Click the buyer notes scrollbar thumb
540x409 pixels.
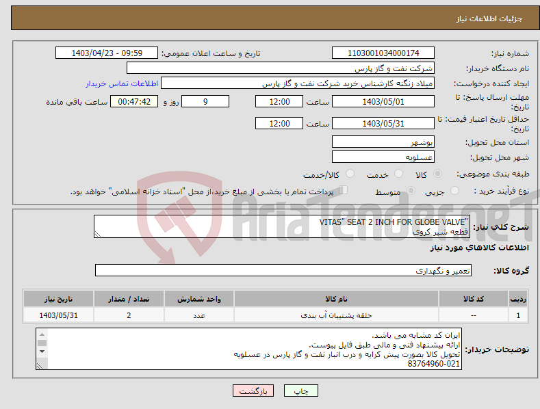pos(42,343)
